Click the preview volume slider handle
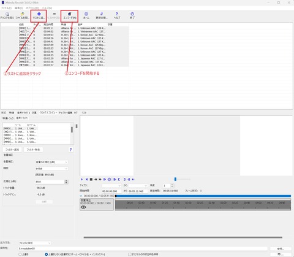The height and width of the screenshot is (257, 294). click(x=175, y=179)
